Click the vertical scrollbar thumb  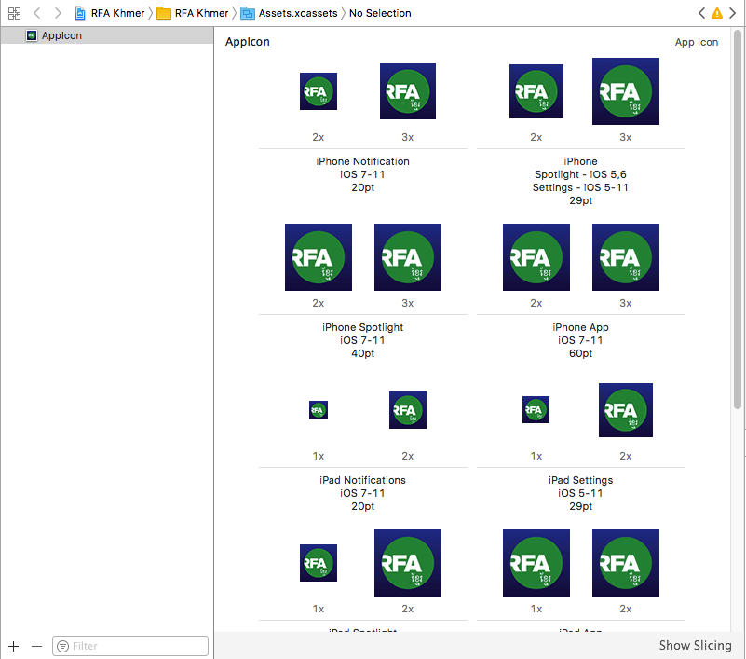coord(738,219)
